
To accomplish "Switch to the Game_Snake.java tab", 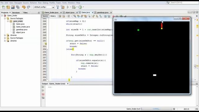I will click(51, 12).
